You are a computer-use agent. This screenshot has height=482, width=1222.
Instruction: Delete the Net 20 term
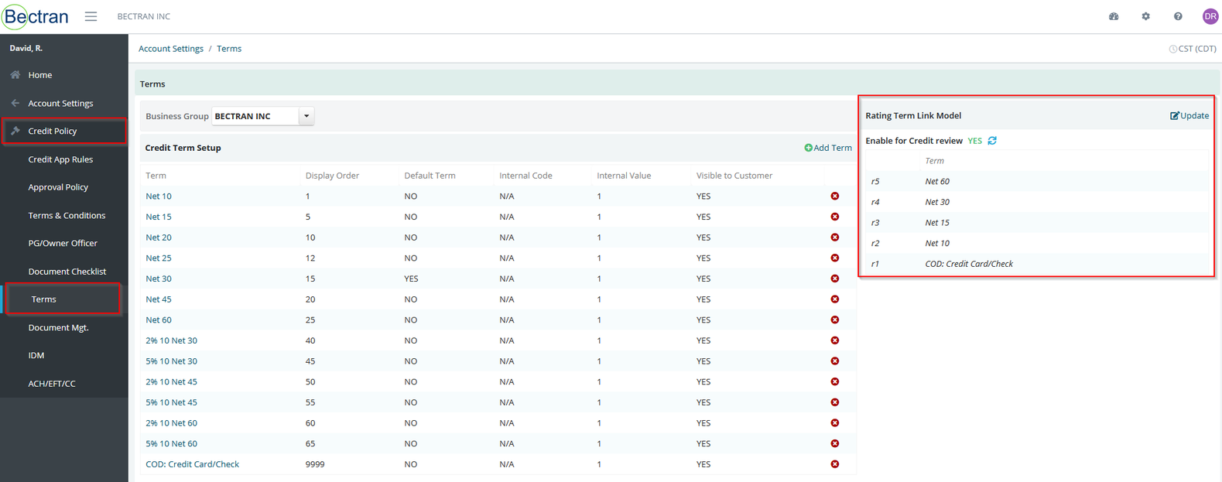835,238
